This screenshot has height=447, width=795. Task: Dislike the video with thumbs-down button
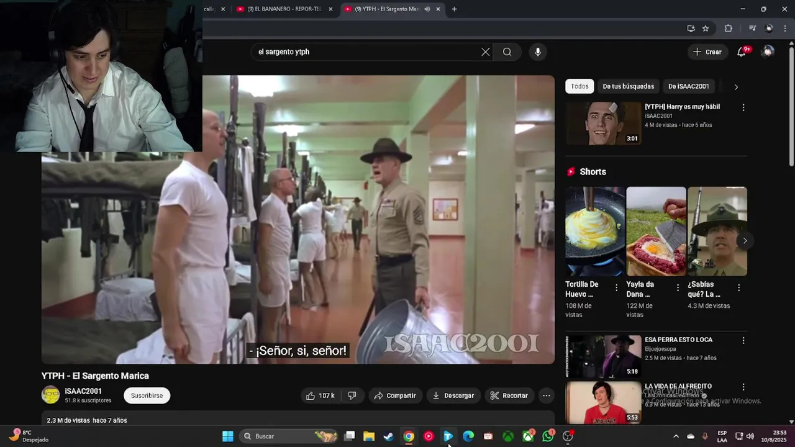click(x=352, y=395)
